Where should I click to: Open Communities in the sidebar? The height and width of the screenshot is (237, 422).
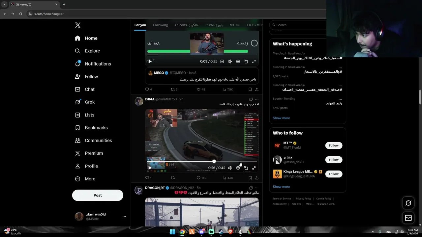coord(94,141)
